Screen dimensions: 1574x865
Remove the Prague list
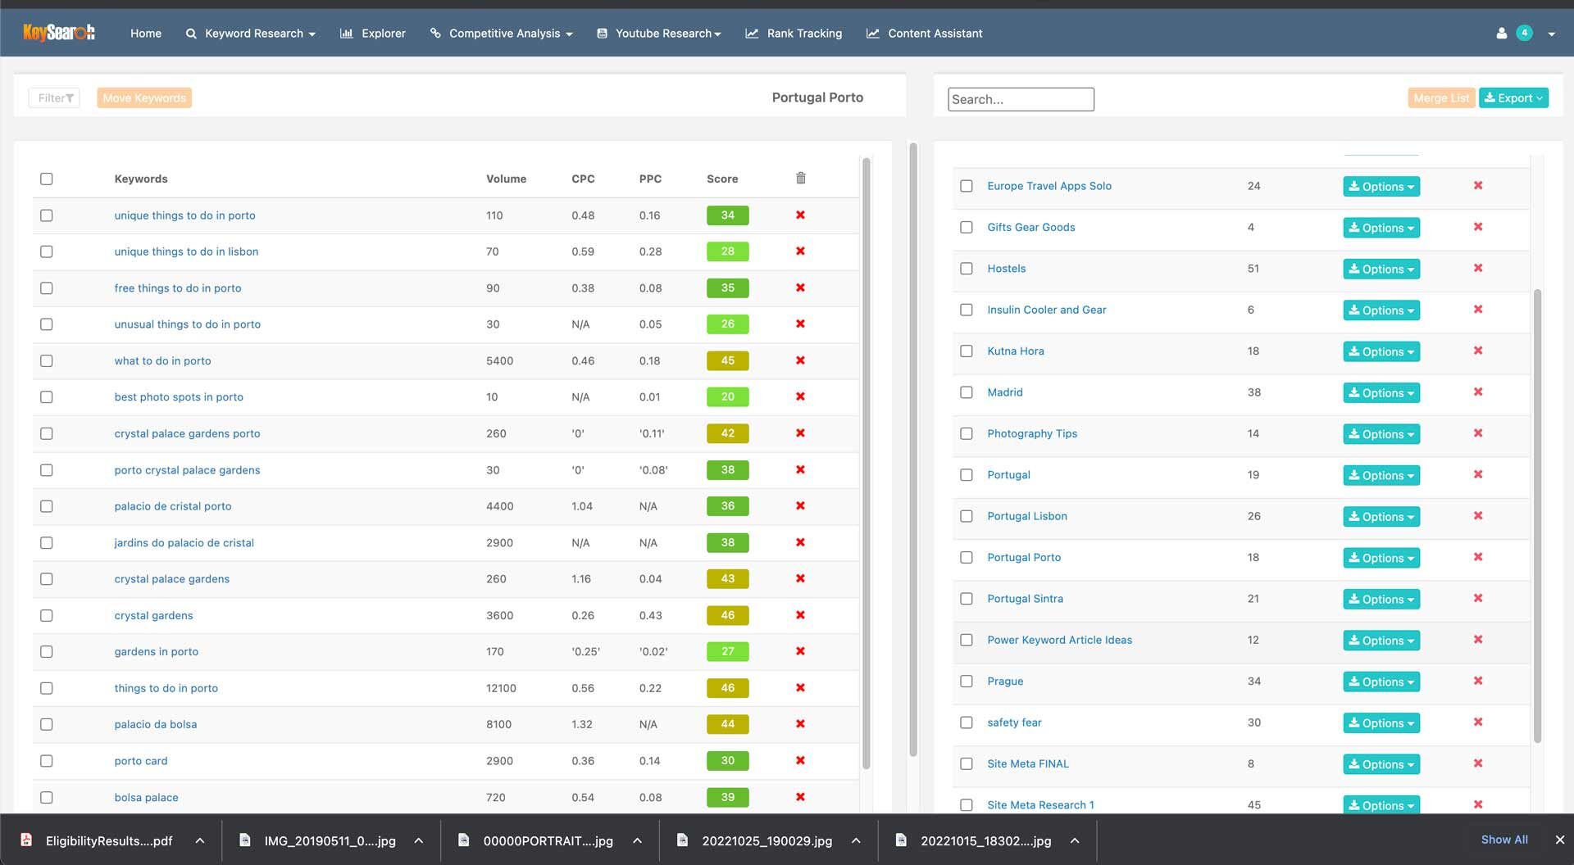click(1478, 681)
